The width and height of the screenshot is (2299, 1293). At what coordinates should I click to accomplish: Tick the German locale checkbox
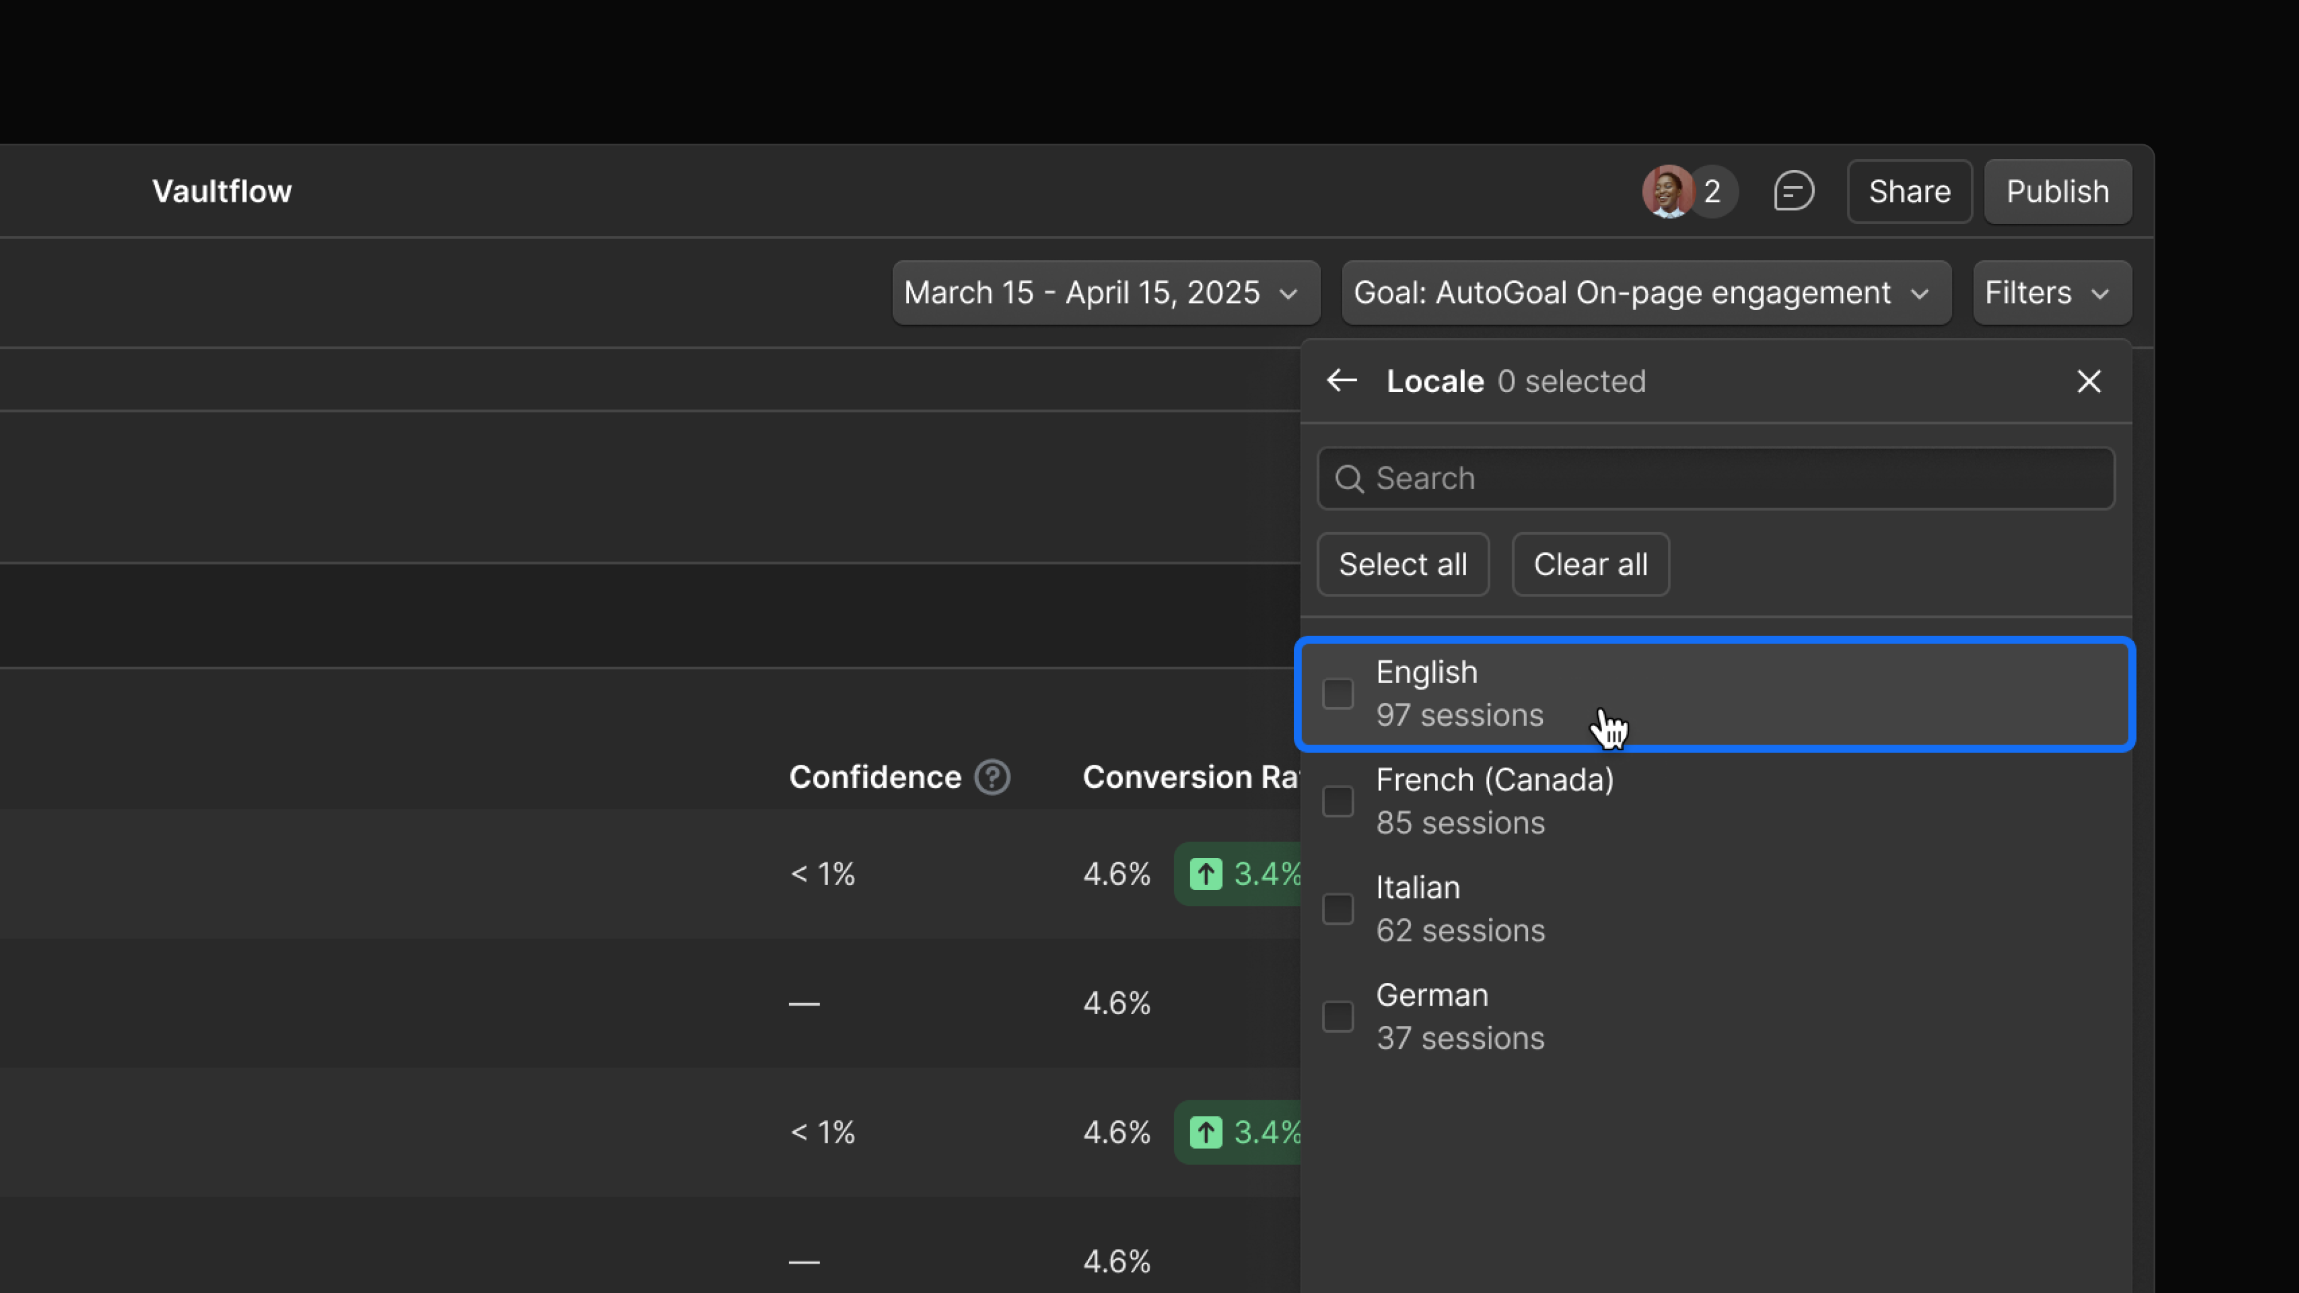1338,1016
